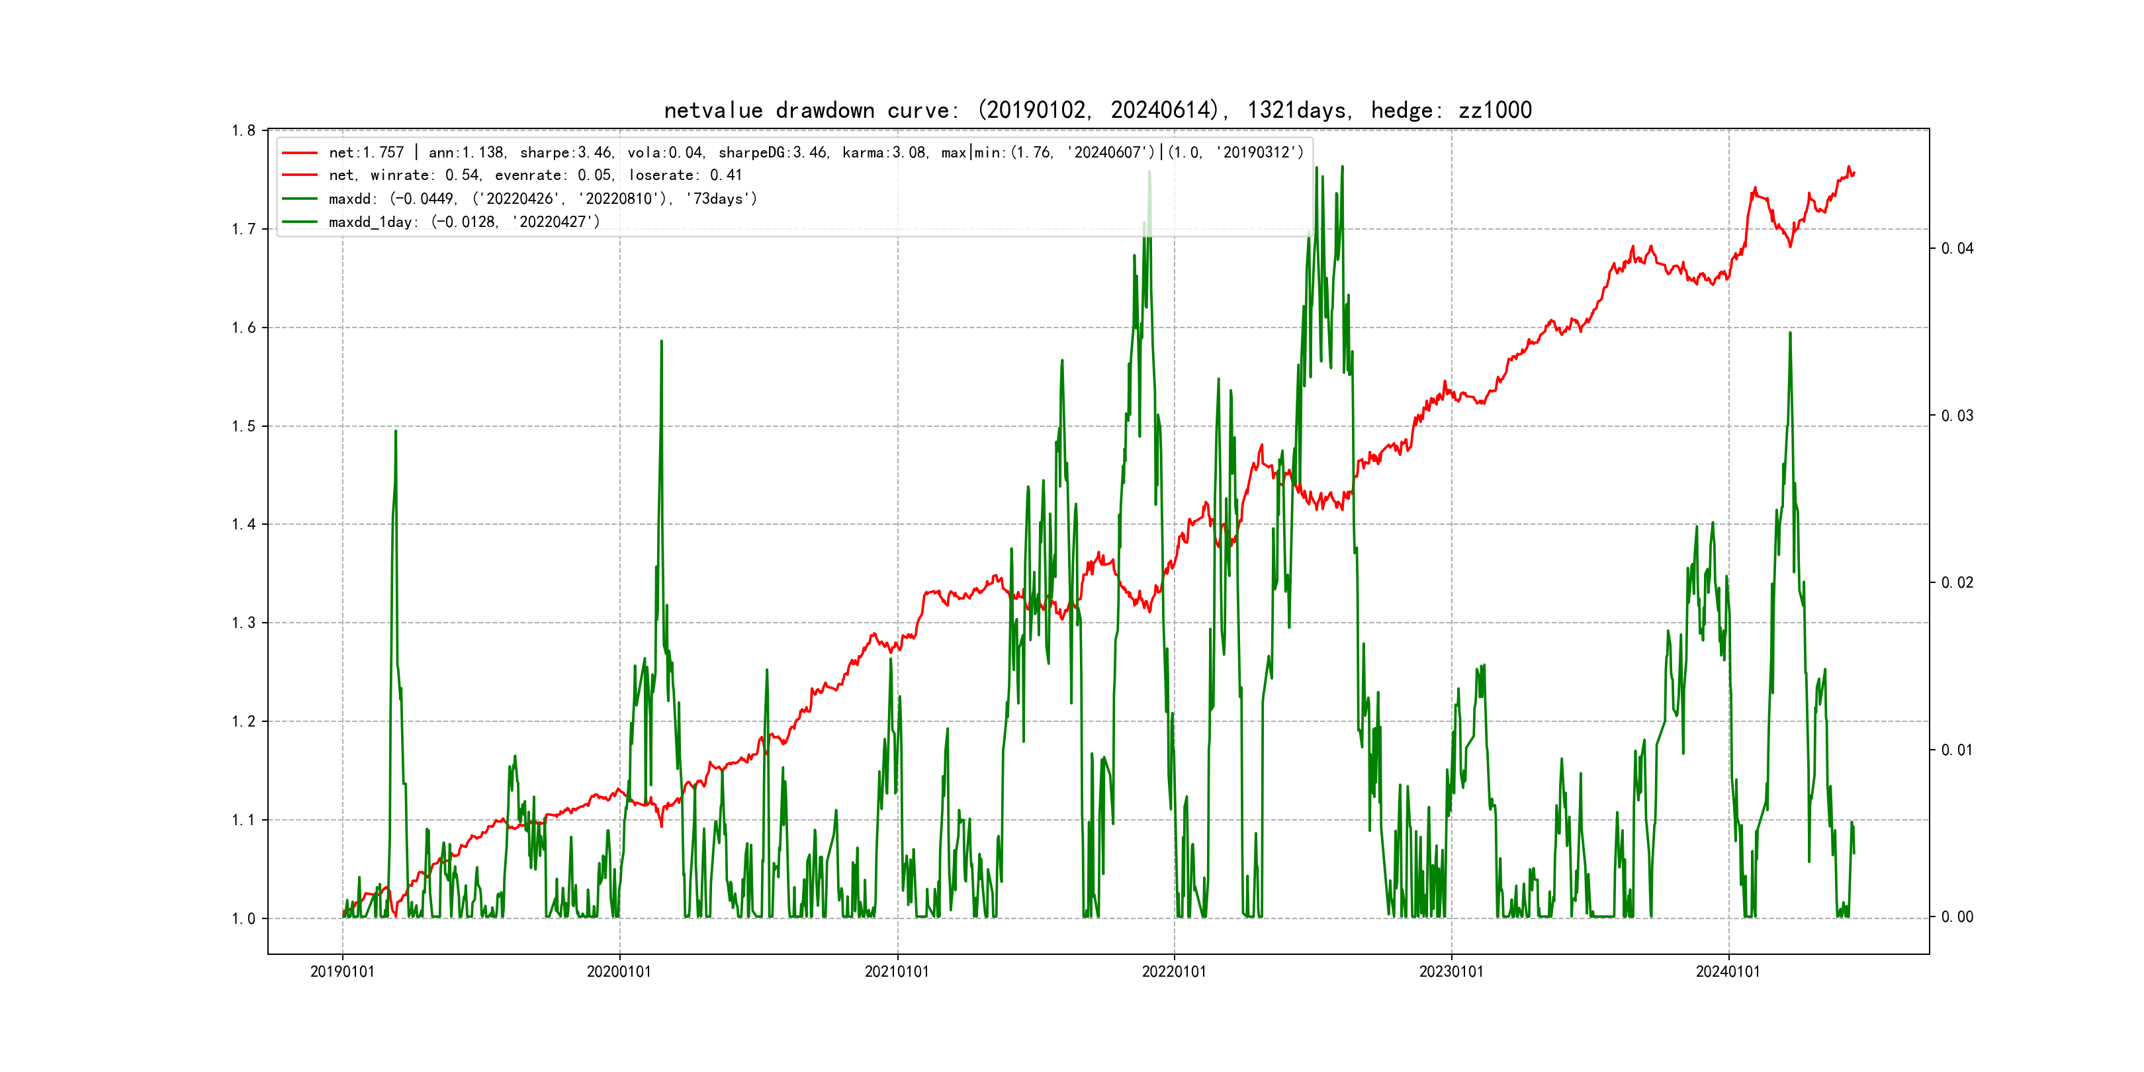Click the 20210101 x-axis date label
This screenshot has width=2144, height=1072.
coord(897,971)
